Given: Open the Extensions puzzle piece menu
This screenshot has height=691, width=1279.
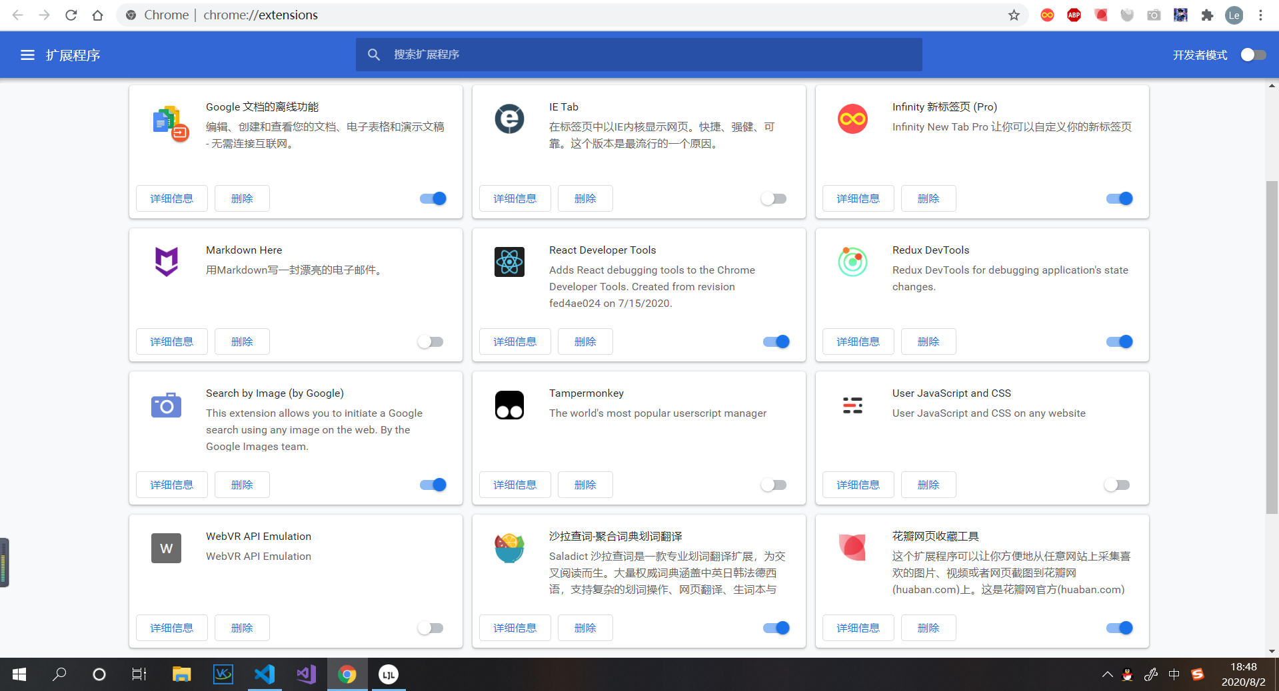Looking at the screenshot, I should coord(1207,15).
